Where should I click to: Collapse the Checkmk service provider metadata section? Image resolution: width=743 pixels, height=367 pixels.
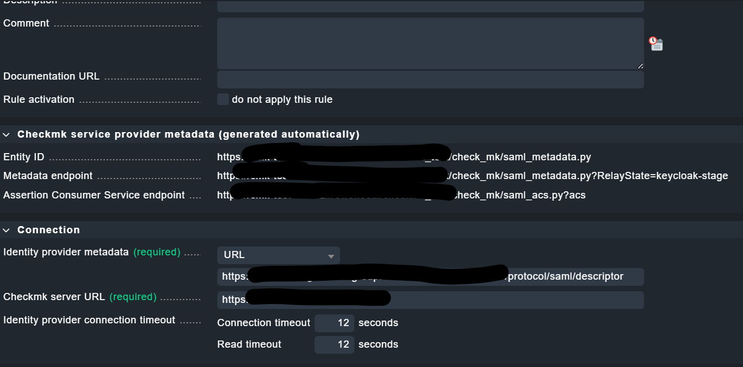click(7, 134)
